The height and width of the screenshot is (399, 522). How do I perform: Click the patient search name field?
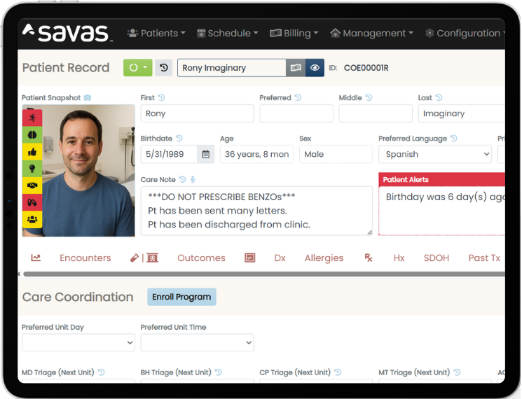click(x=232, y=68)
